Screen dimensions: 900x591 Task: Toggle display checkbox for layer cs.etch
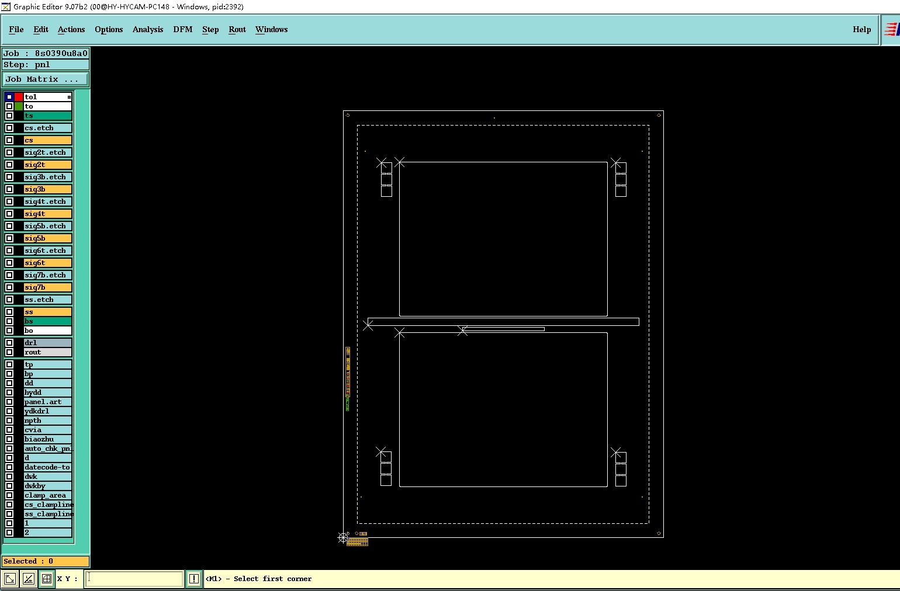pos(9,128)
